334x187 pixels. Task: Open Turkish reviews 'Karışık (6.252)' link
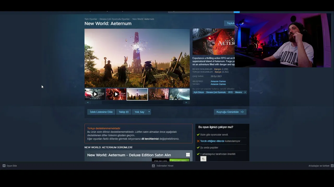click(221, 72)
